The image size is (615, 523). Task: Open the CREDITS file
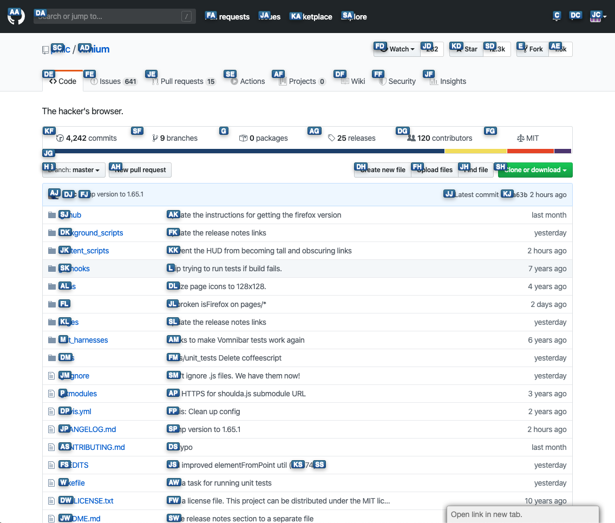tap(74, 465)
